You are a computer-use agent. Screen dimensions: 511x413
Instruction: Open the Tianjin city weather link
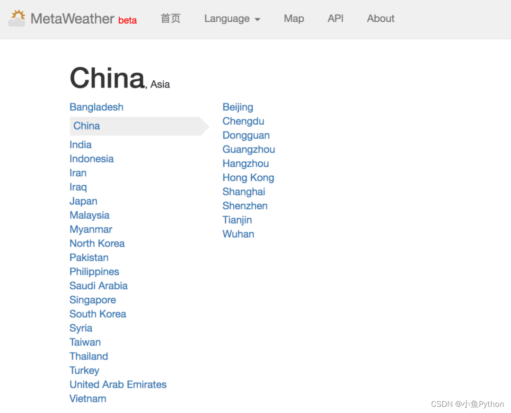pos(237,220)
